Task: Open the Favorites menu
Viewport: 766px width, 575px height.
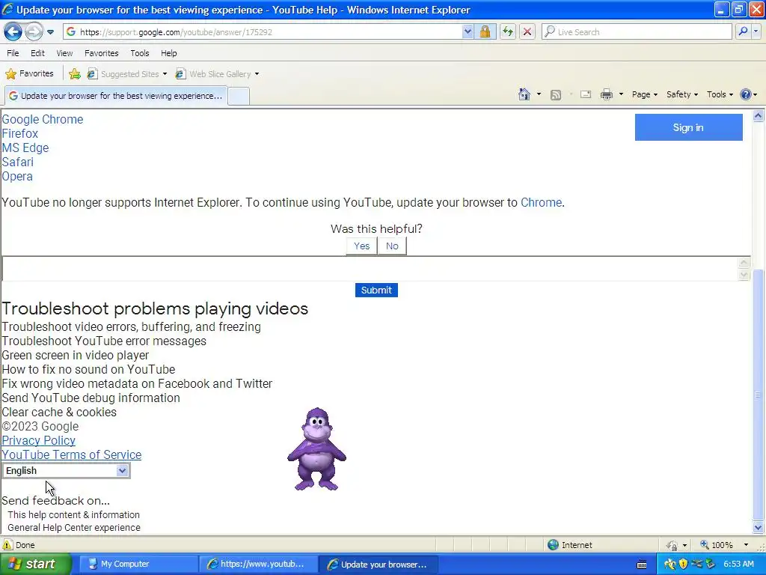Action: (x=101, y=53)
